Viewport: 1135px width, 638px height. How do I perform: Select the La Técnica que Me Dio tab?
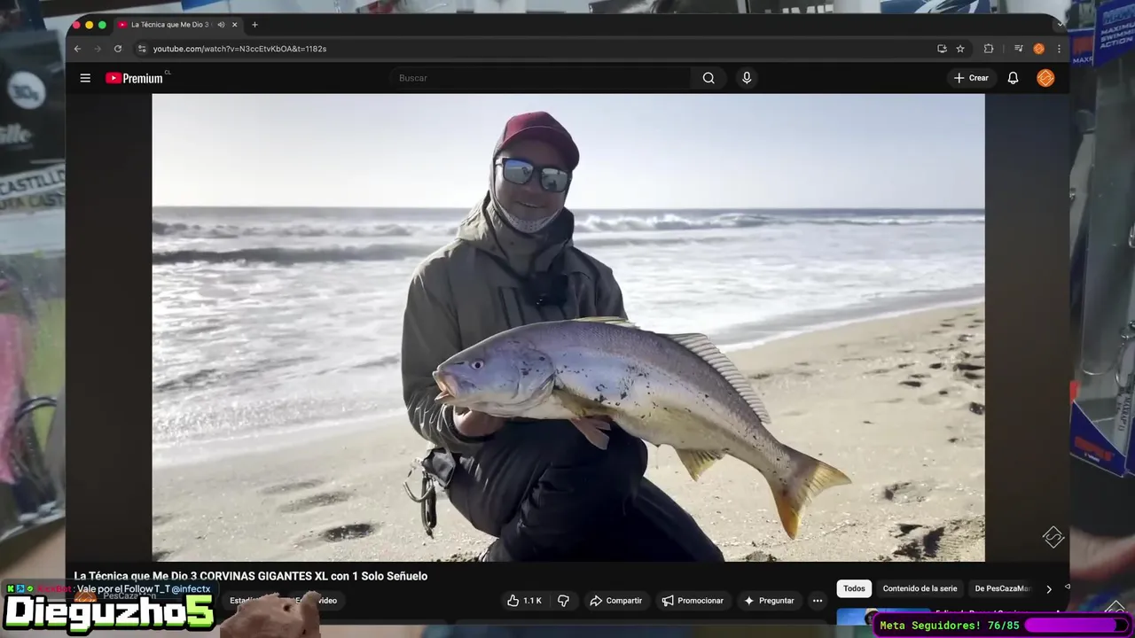point(168,25)
